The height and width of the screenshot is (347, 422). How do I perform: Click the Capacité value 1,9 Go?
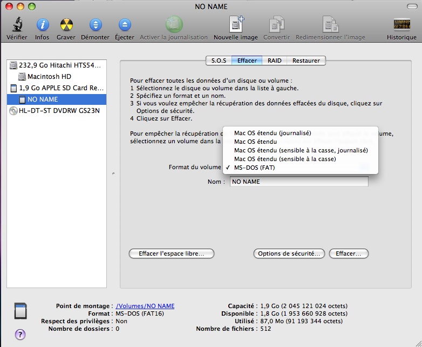click(304, 306)
